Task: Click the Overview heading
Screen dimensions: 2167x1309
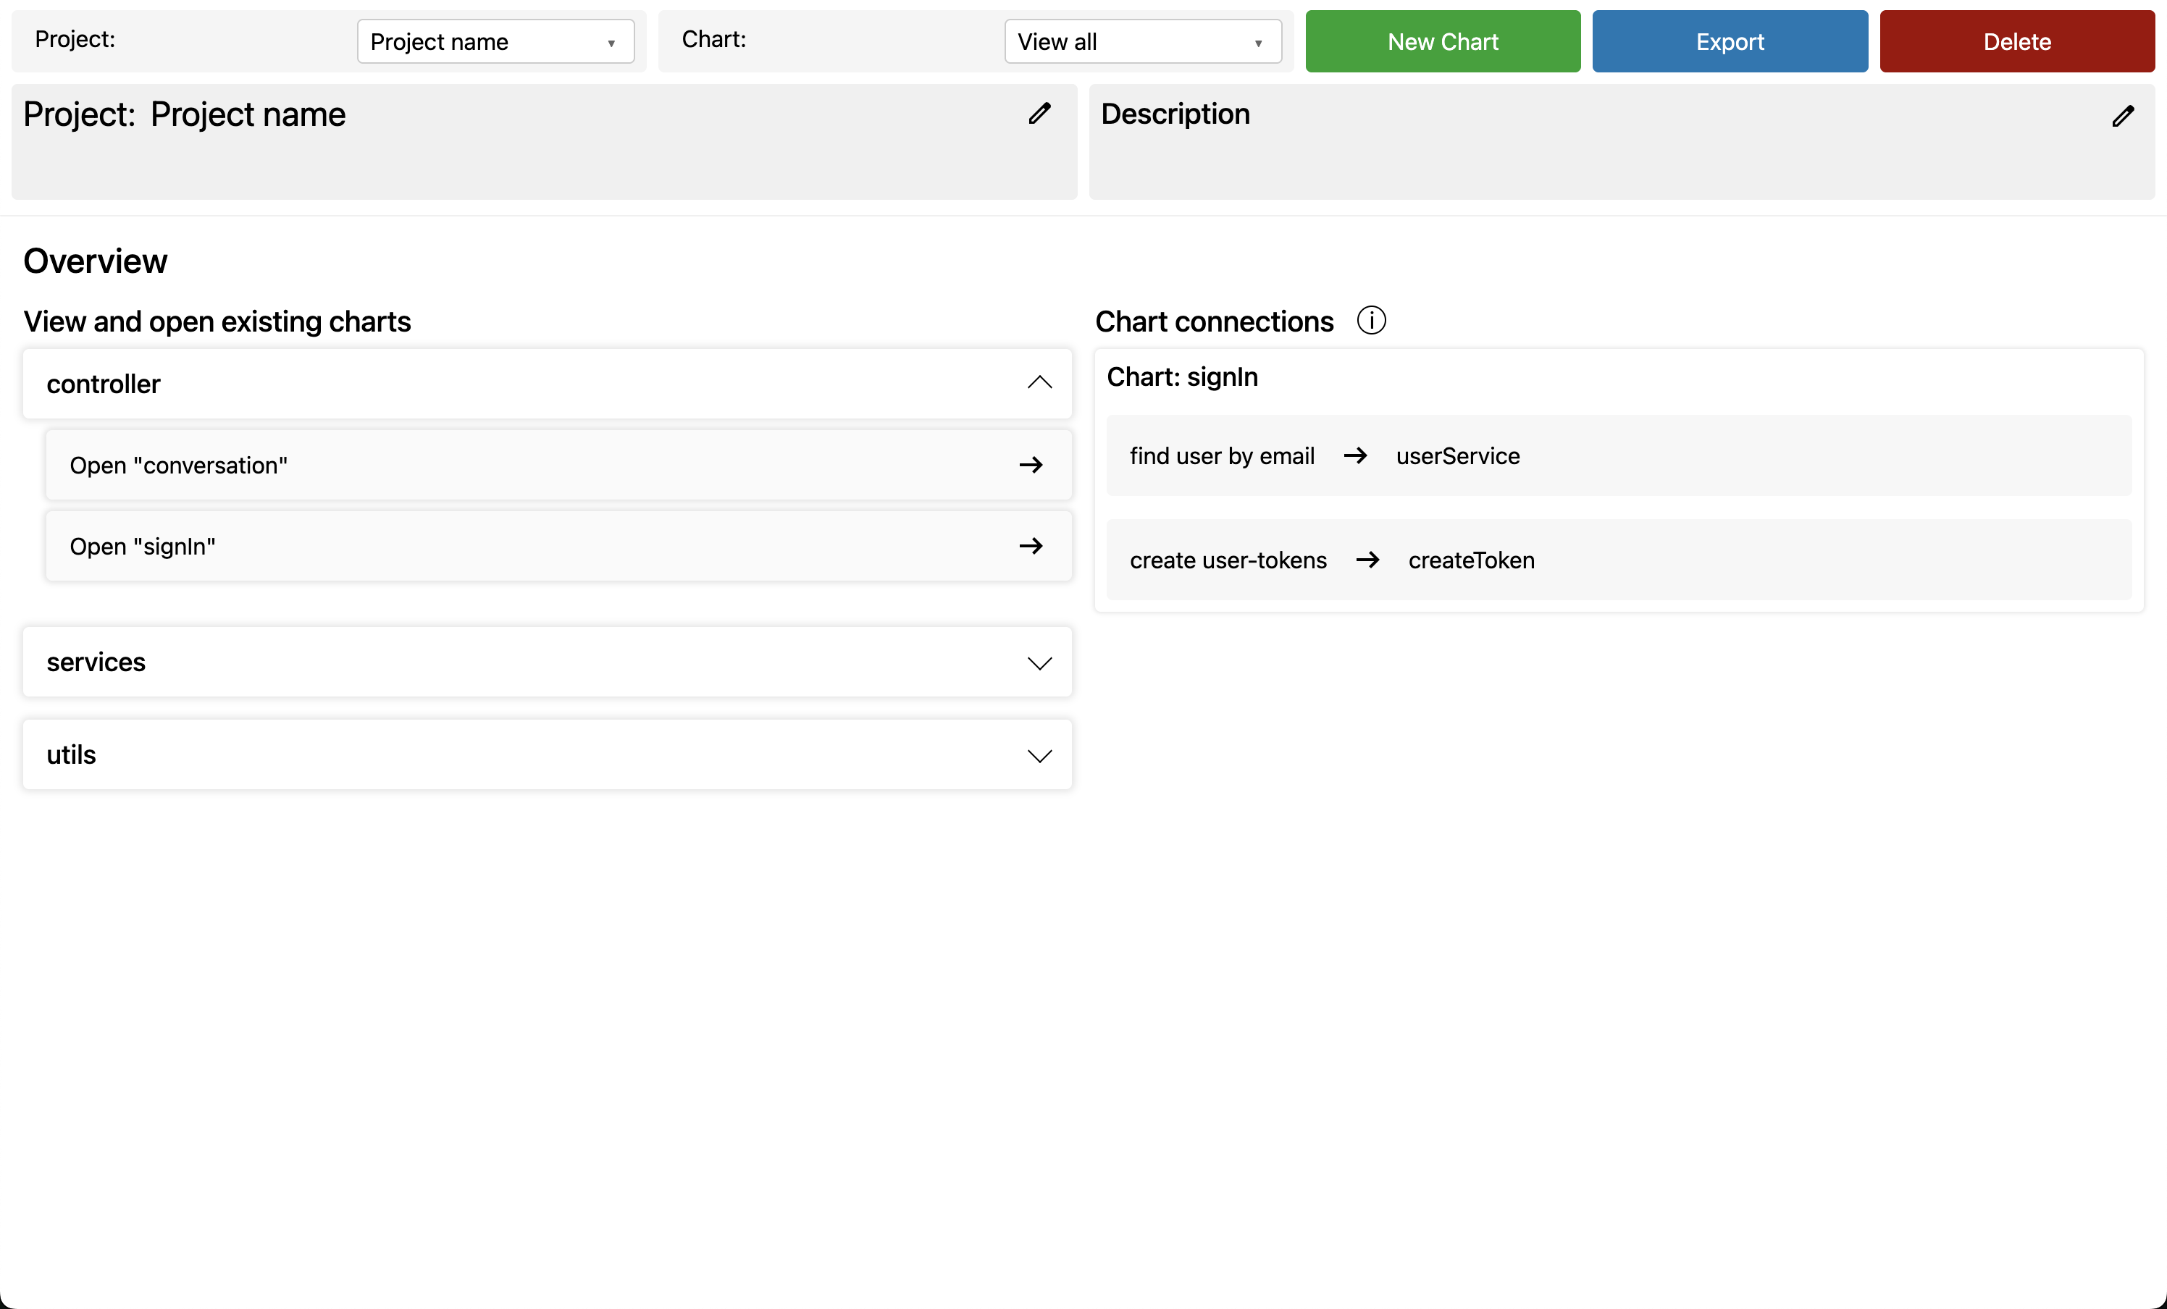Action: (x=95, y=261)
